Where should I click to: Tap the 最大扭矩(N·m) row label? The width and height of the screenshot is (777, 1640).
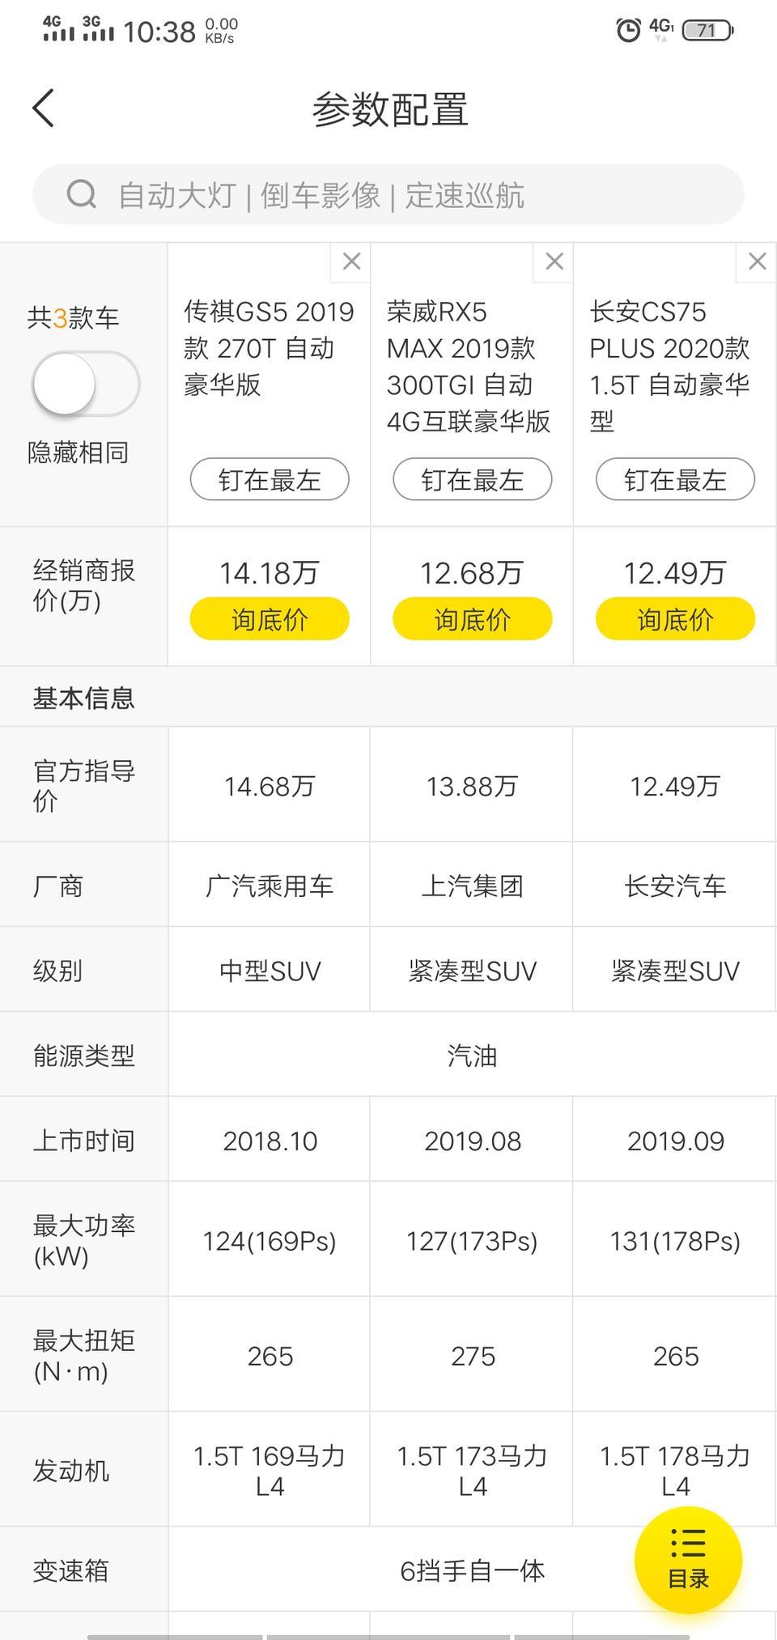[83, 1356]
